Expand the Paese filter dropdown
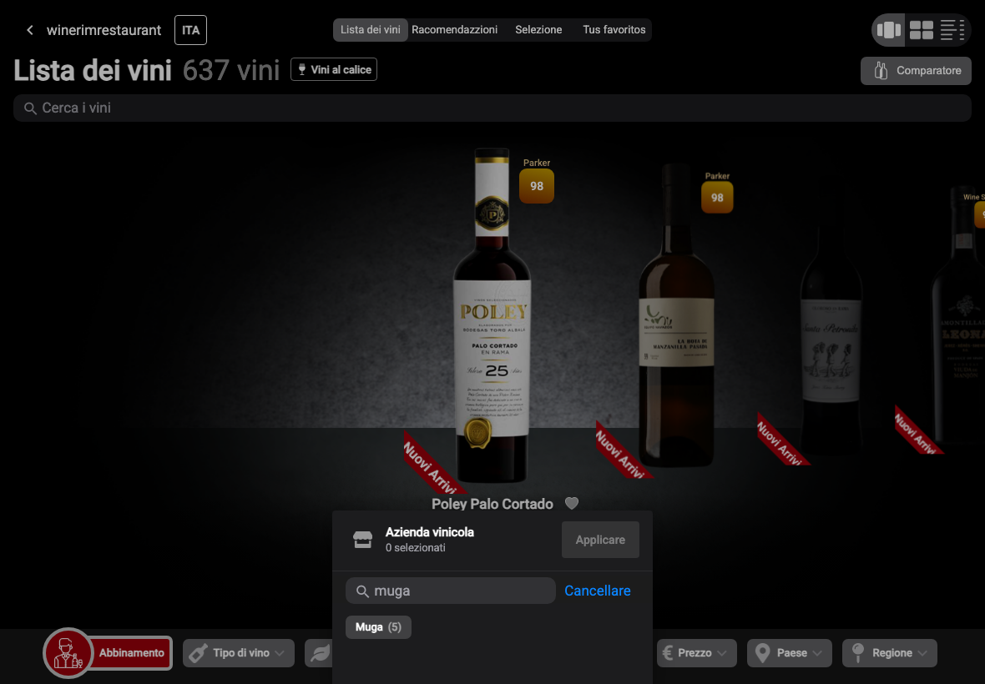Viewport: 985px width, 684px height. (x=789, y=653)
